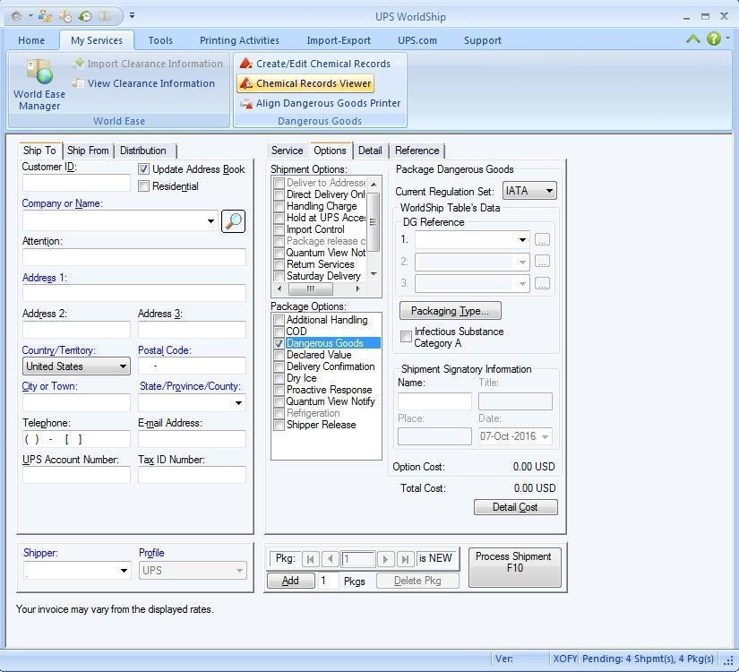Open the signatory Date dropdown
This screenshot has width=739, height=672.
click(x=545, y=436)
